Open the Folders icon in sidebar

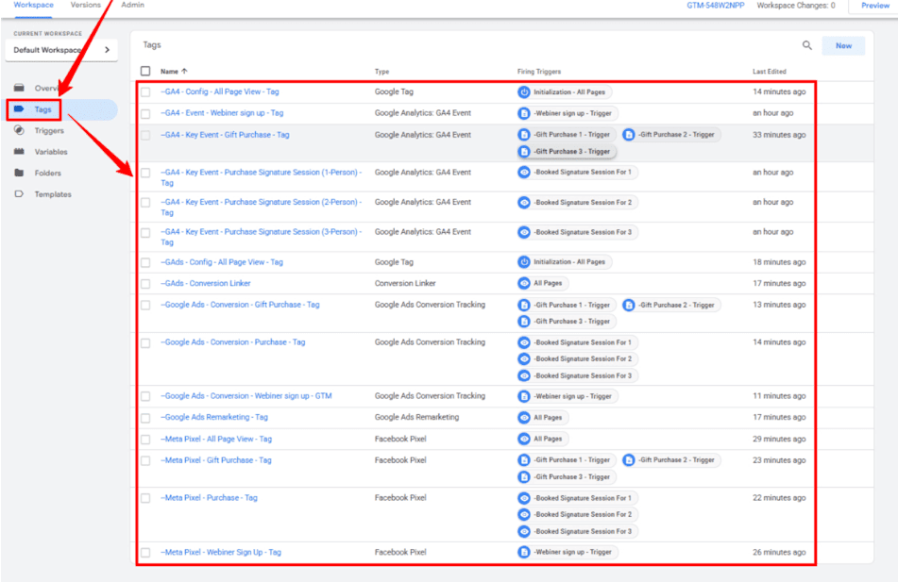(x=19, y=174)
